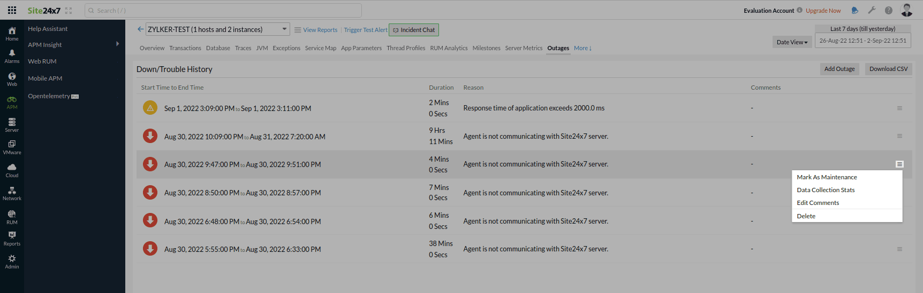Click the Add Outage button
Viewport: 923px width, 293px height.
[839, 69]
